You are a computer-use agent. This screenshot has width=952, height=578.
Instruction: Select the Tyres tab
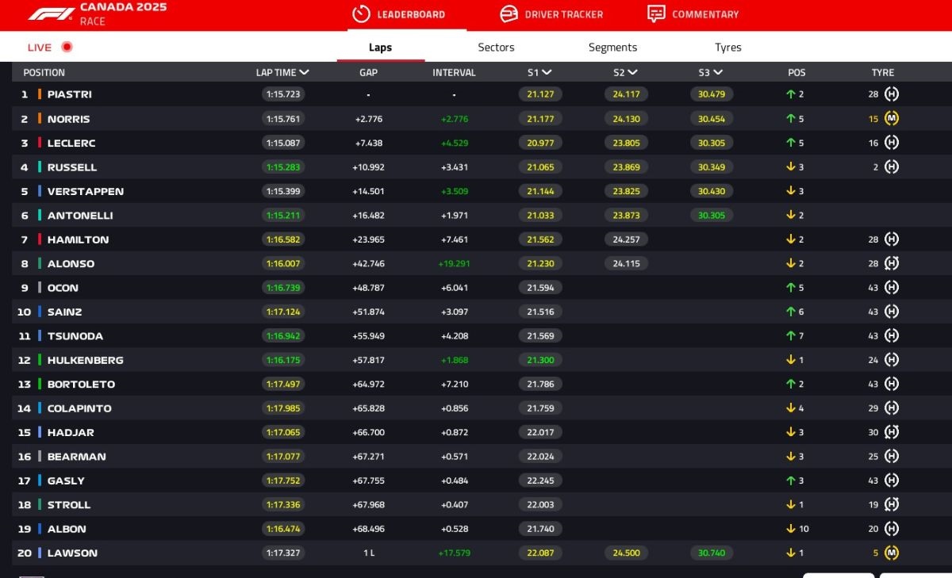click(x=727, y=48)
